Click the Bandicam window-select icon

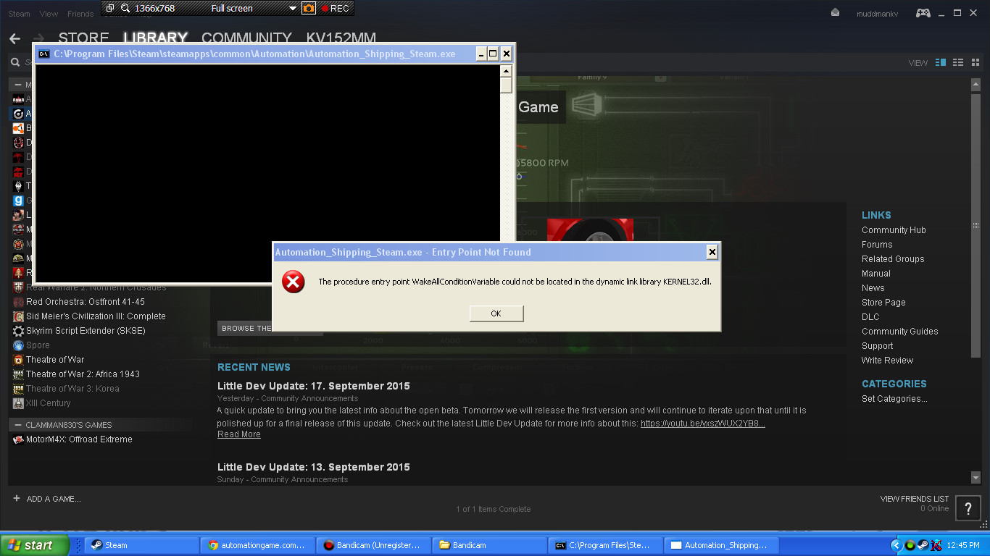pyautogui.click(x=109, y=9)
